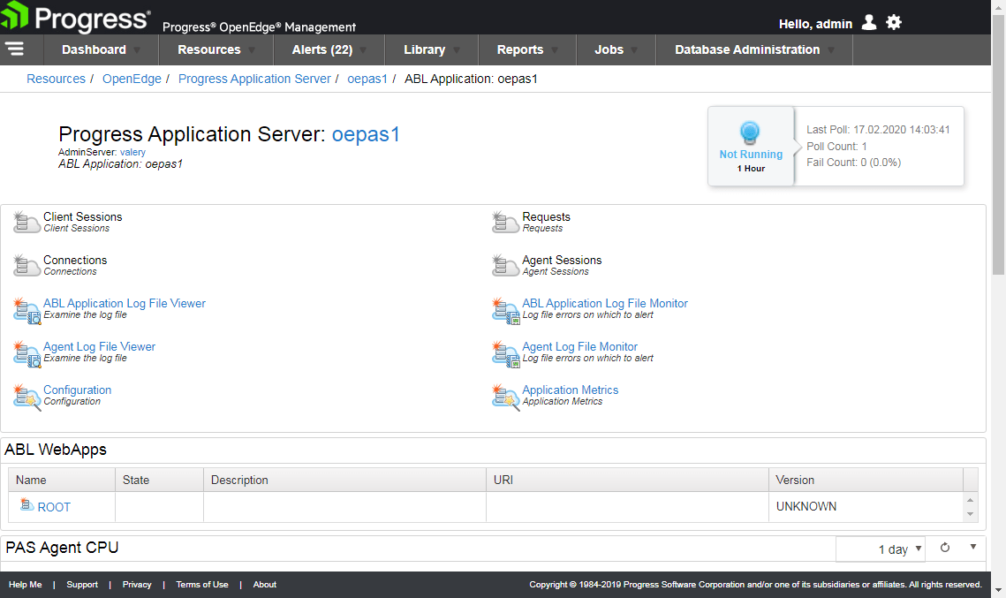Expand the Database Administration dropdown arrow
This screenshot has height=598, width=1006.
click(x=831, y=50)
